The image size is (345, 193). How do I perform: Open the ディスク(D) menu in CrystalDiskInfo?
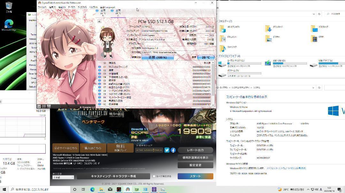point(82,7)
